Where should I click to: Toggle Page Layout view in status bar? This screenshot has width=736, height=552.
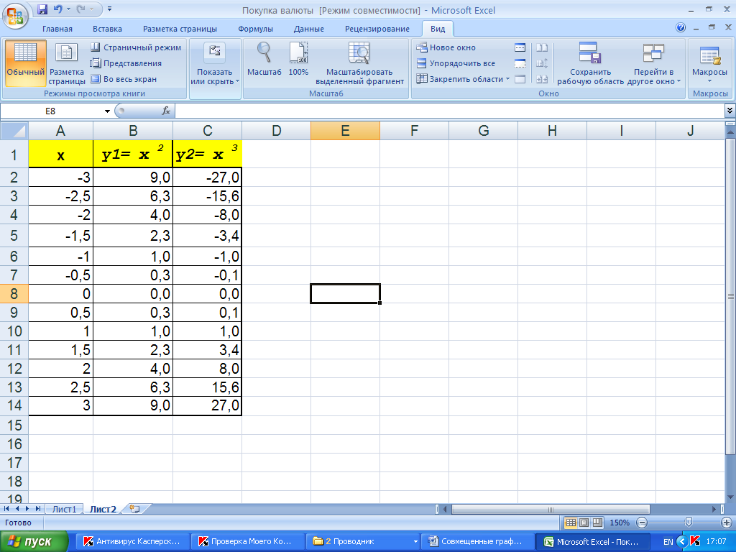(x=584, y=523)
